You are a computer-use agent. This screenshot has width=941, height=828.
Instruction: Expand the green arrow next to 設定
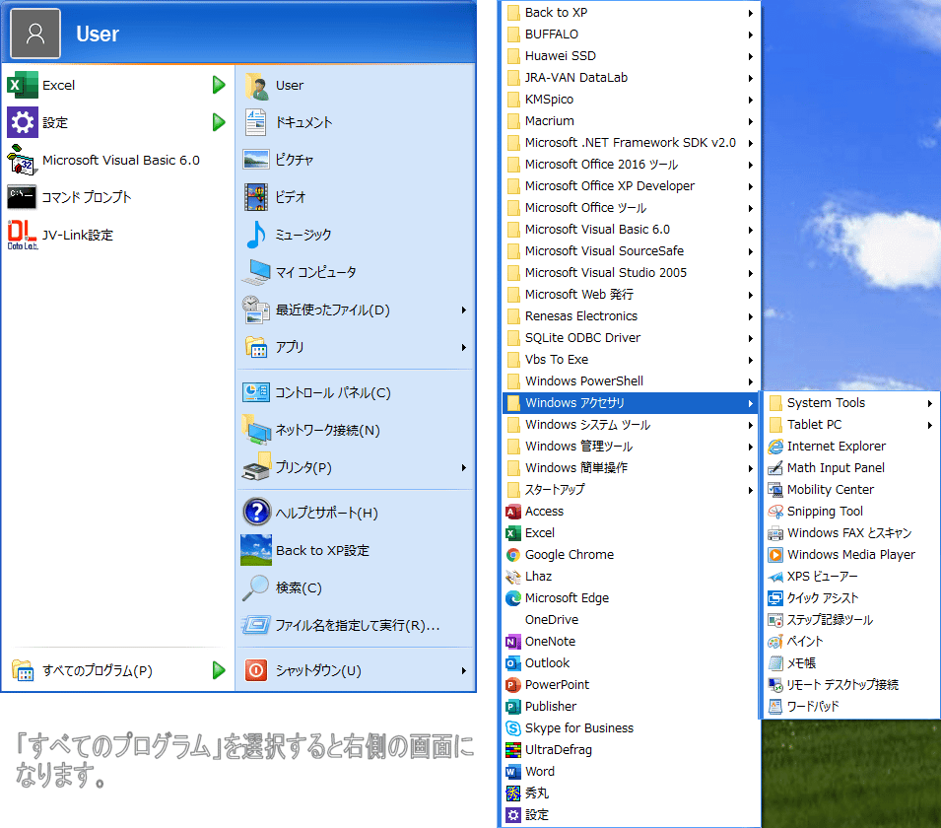[x=219, y=122]
